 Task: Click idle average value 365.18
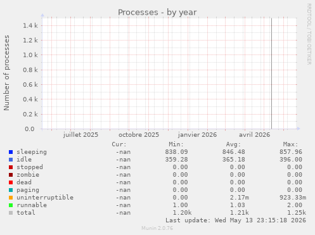233,160
